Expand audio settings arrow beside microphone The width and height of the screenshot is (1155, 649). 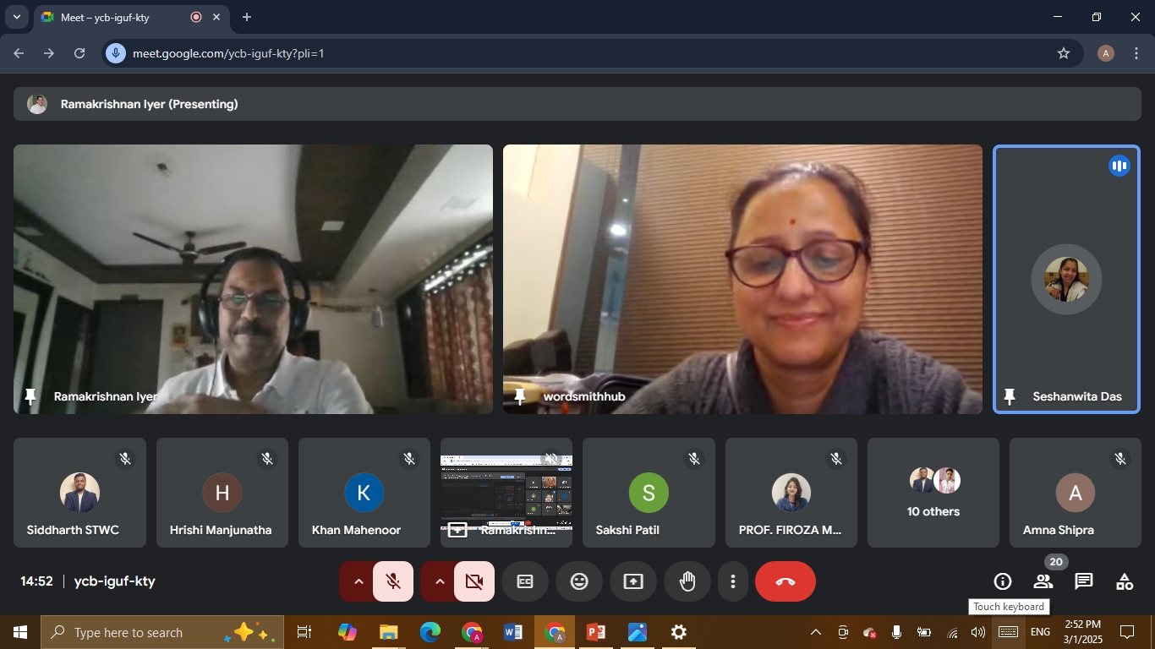tap(359, 581)
